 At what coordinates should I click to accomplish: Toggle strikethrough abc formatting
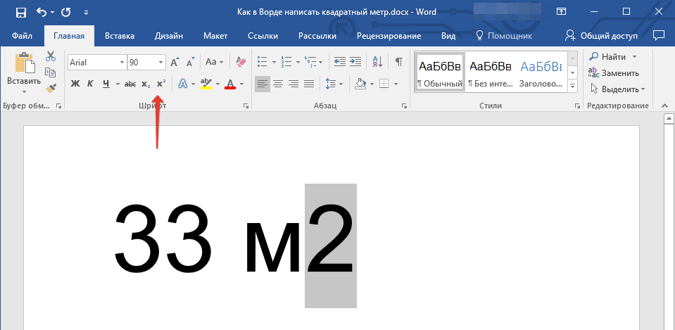pyautogui.click(x=130, y=84)
